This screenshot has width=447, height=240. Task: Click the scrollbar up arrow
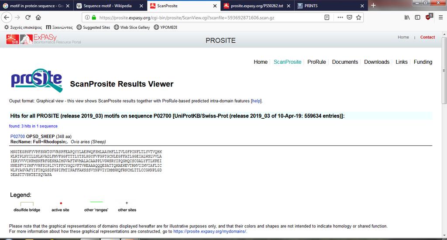pyautogui.click(x=444, y=34)
